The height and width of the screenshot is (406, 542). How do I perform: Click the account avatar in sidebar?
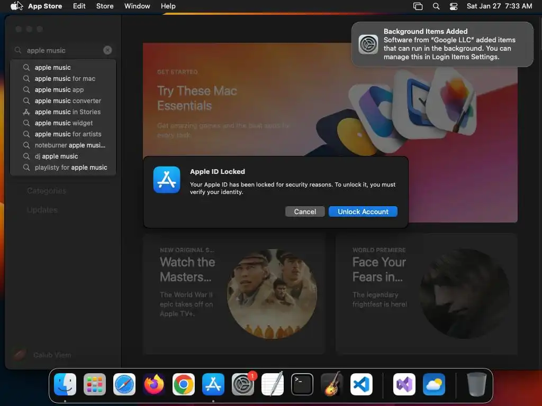(20, 355)
